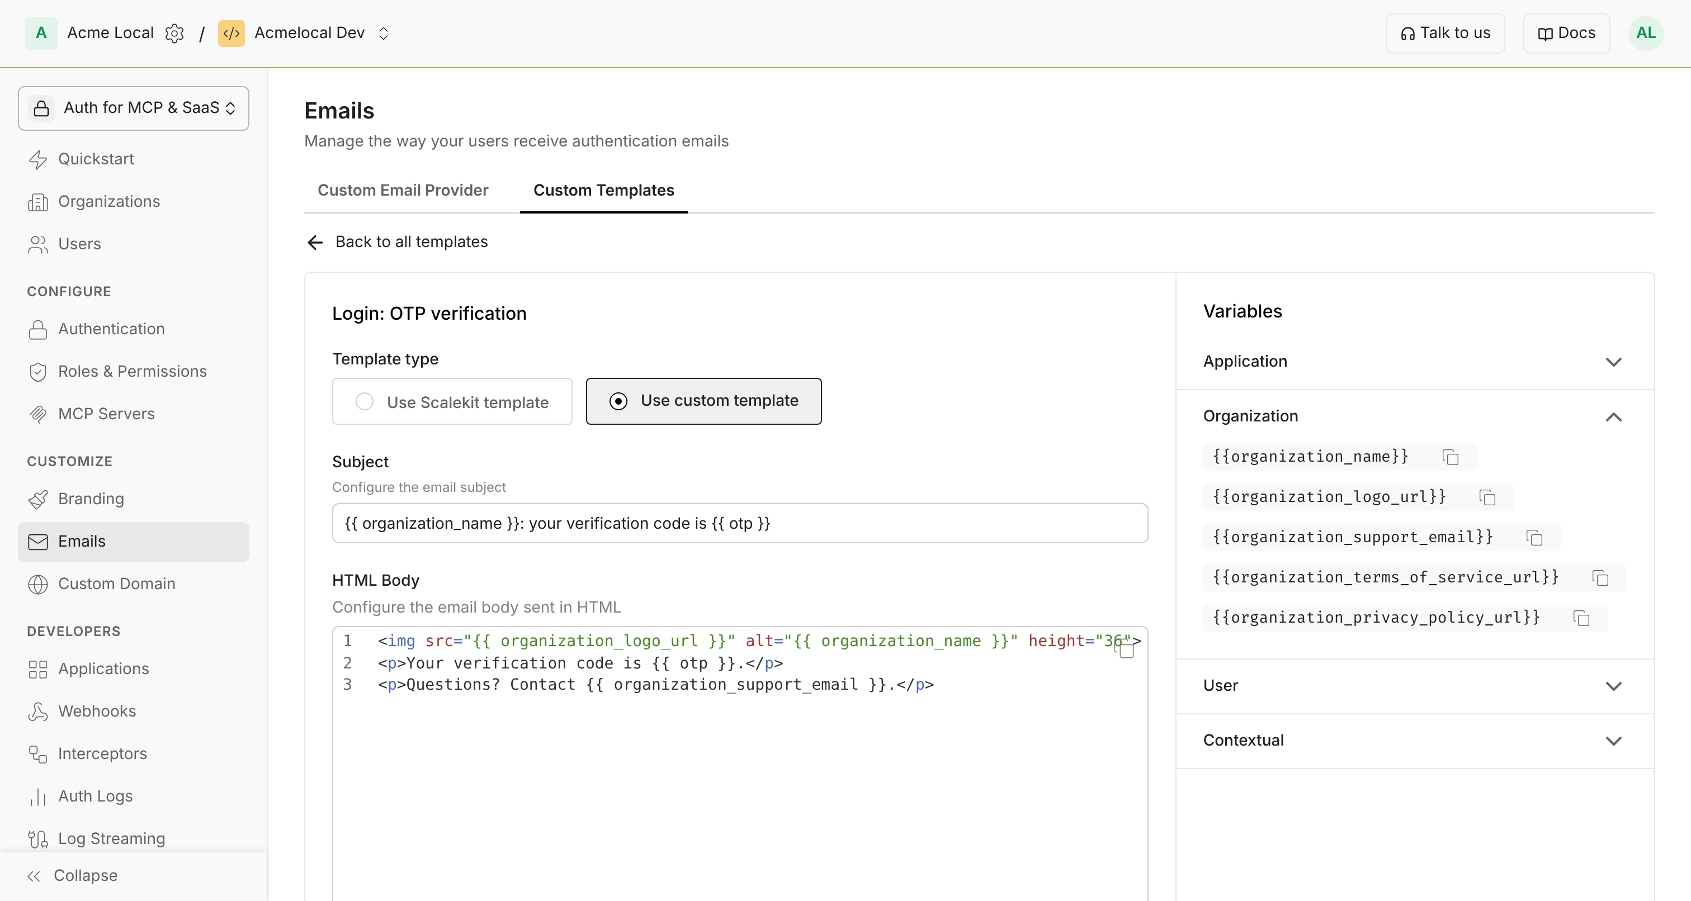Image resolution: width=1691 pixels, height=901 pixels.
Task: Open the Emails sidebar item
Action: [133, 542]
